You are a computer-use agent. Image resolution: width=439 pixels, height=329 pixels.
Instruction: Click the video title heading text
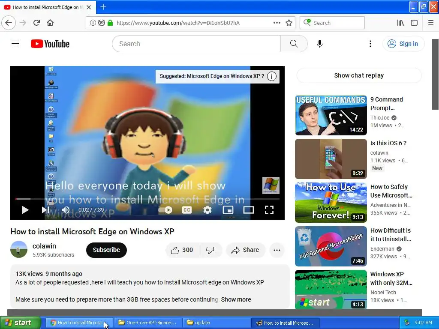(93, 232)
